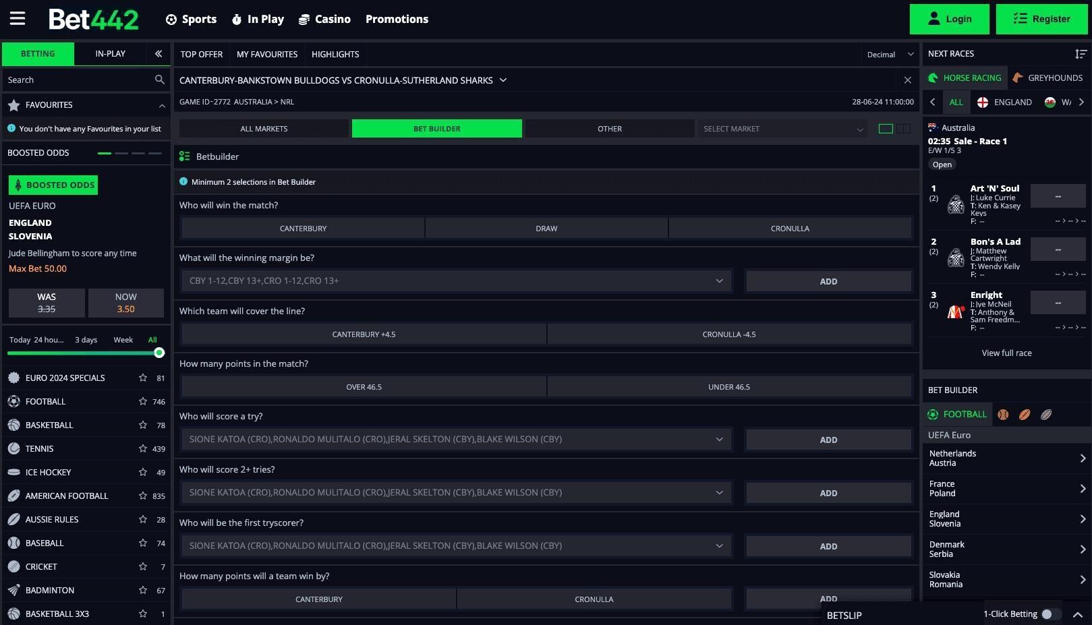Image resolution: width=1092 pixels, height=625 pixels.
Task: Pick Cronulla -4.5 line
Action: click(x=729, y=334)
